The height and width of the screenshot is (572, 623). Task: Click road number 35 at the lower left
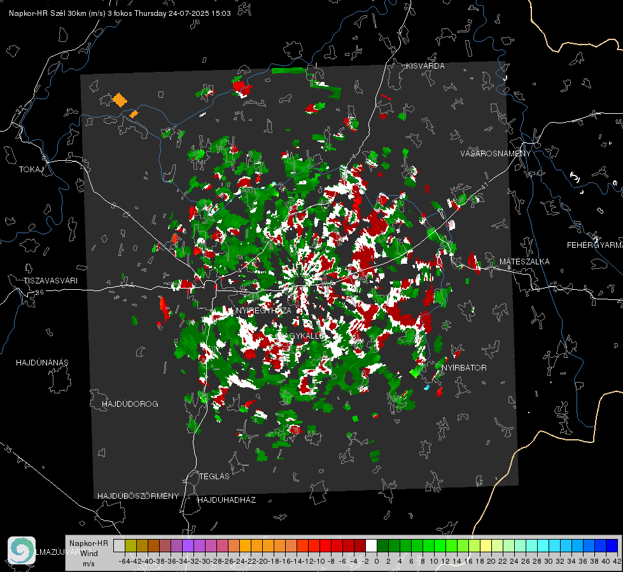tap(8, 449)
